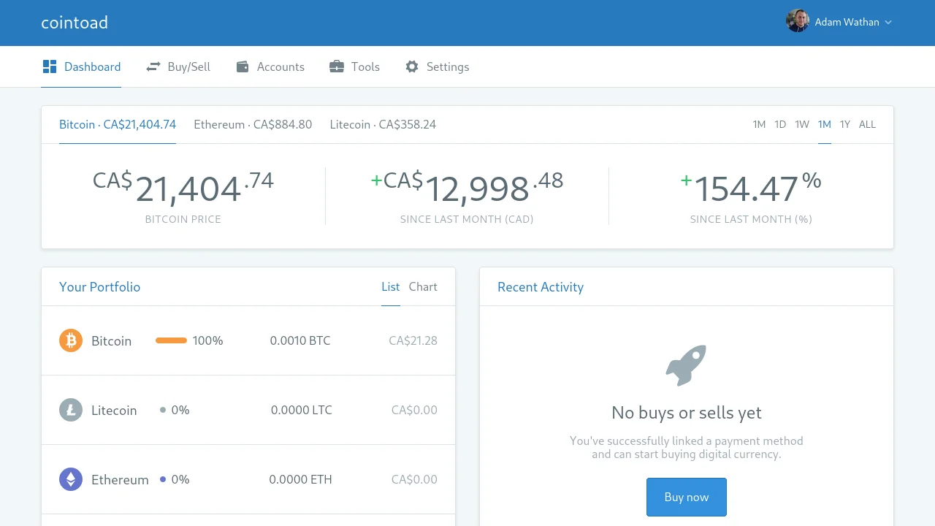
Task: Select the 1Y time range
Action: pos(845,124)
